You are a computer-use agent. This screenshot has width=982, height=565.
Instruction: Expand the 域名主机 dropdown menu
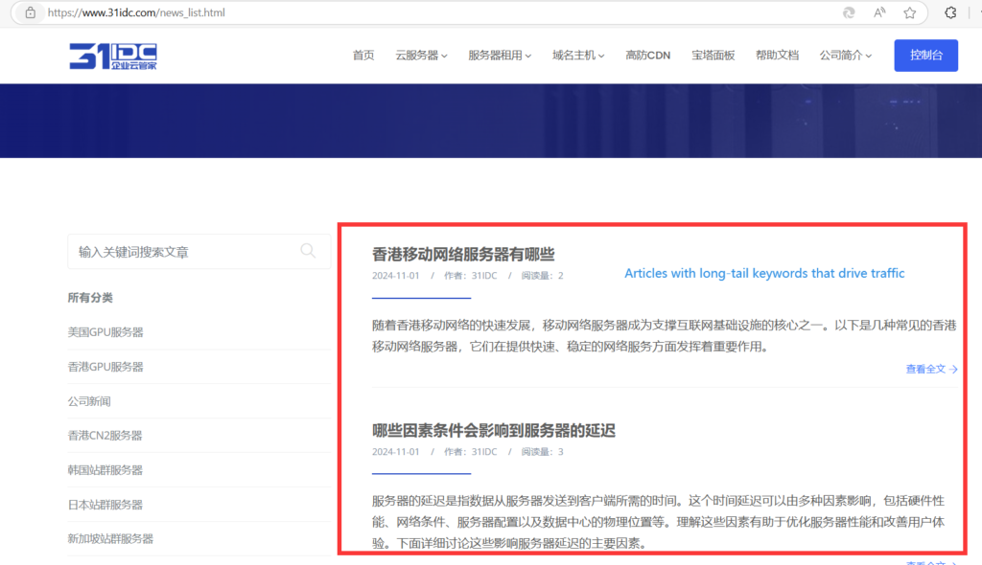pos(578,55)
